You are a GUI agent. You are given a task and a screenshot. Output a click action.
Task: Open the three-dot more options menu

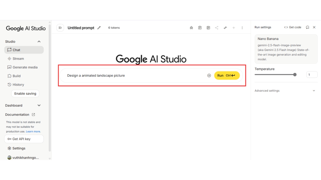242,28
